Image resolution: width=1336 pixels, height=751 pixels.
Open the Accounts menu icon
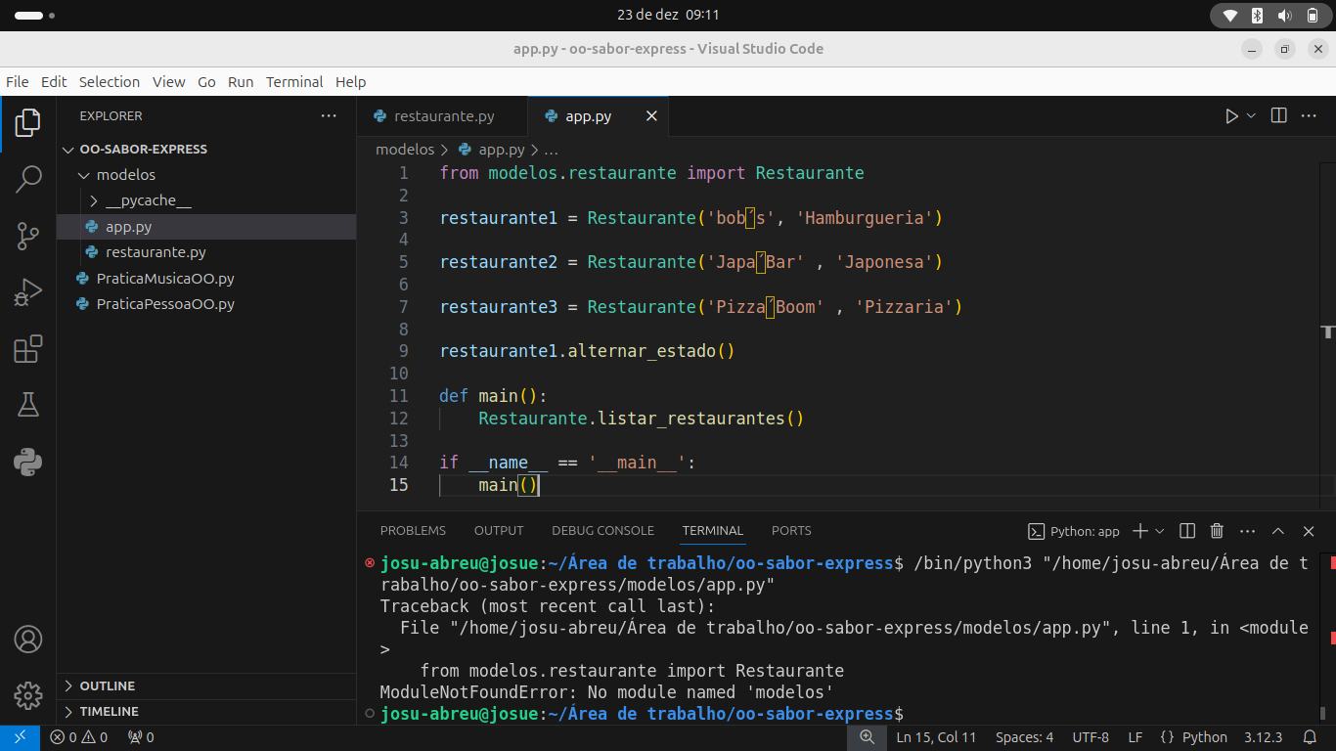(x=28, y=640)
